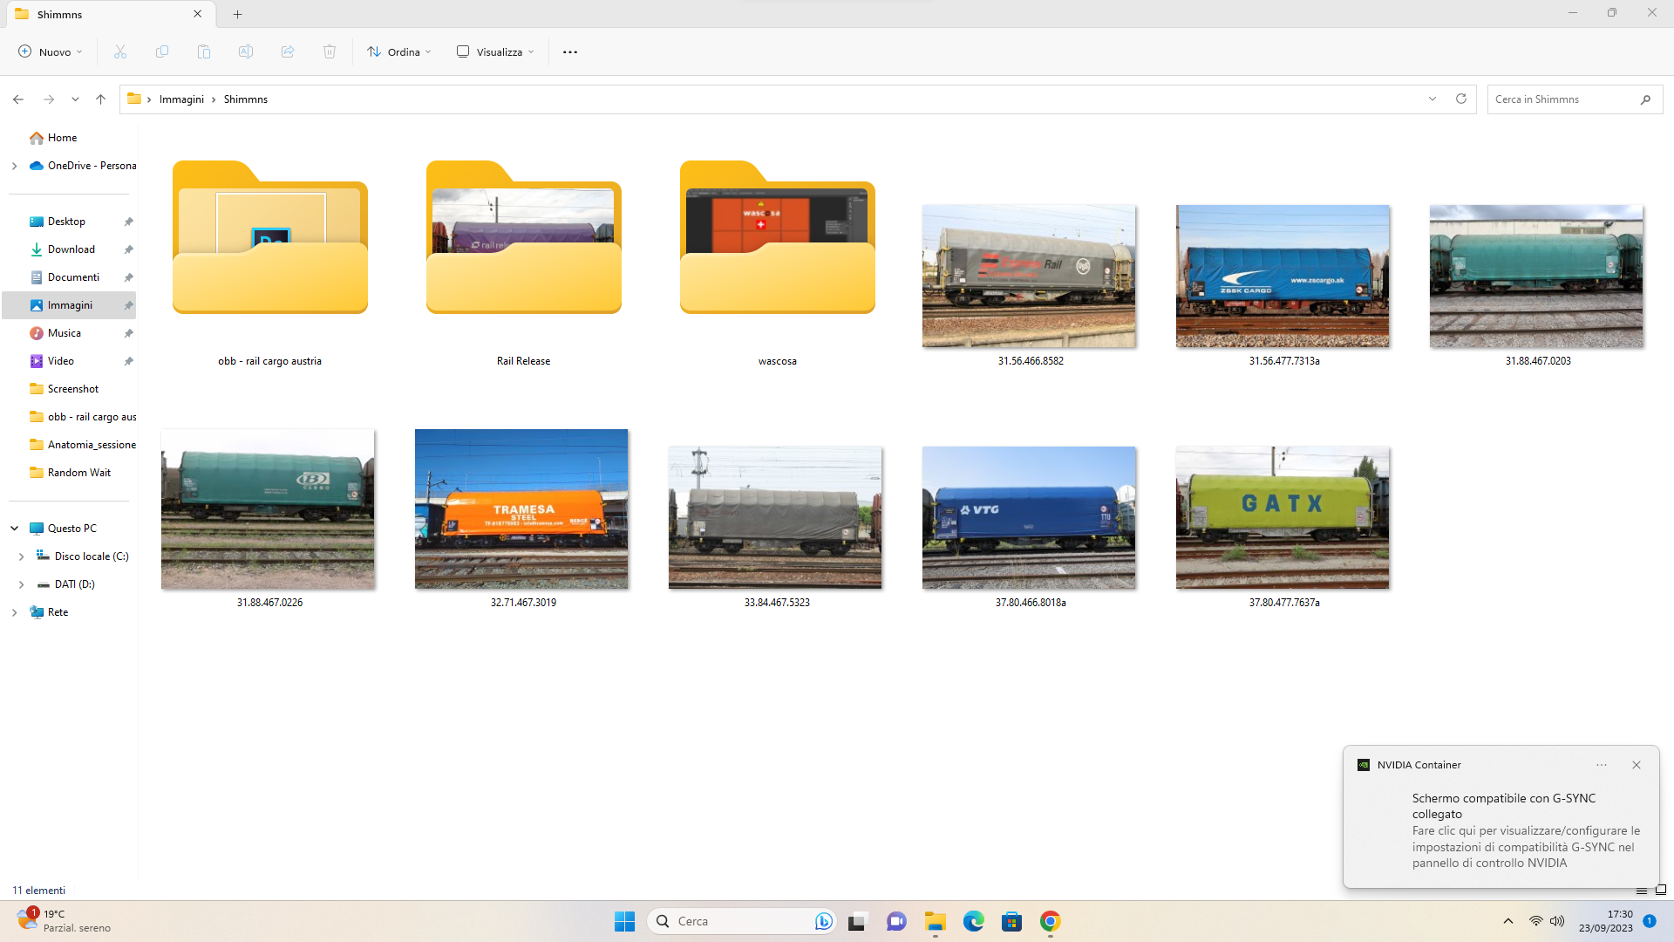Close the NVIDIA Container notification
Image resolution: width=1674 pixels, height=942 pixels.
(x=1637, y=765)
